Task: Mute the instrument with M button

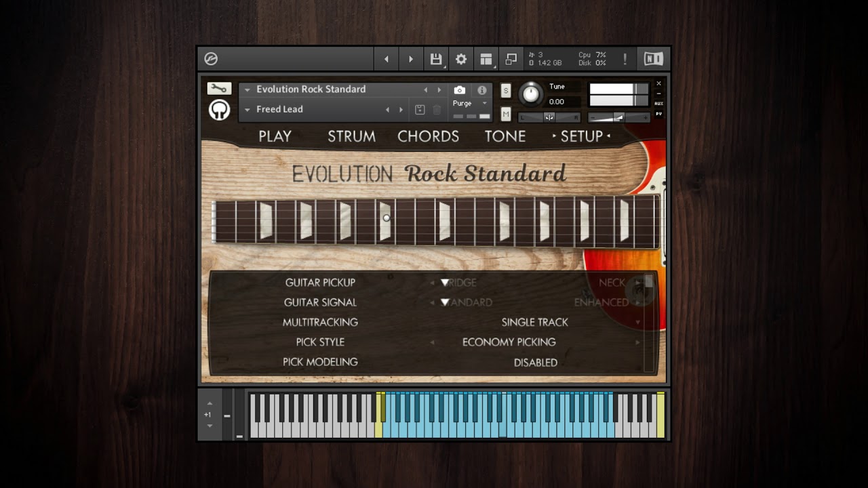Action: [x=506, y=114]
